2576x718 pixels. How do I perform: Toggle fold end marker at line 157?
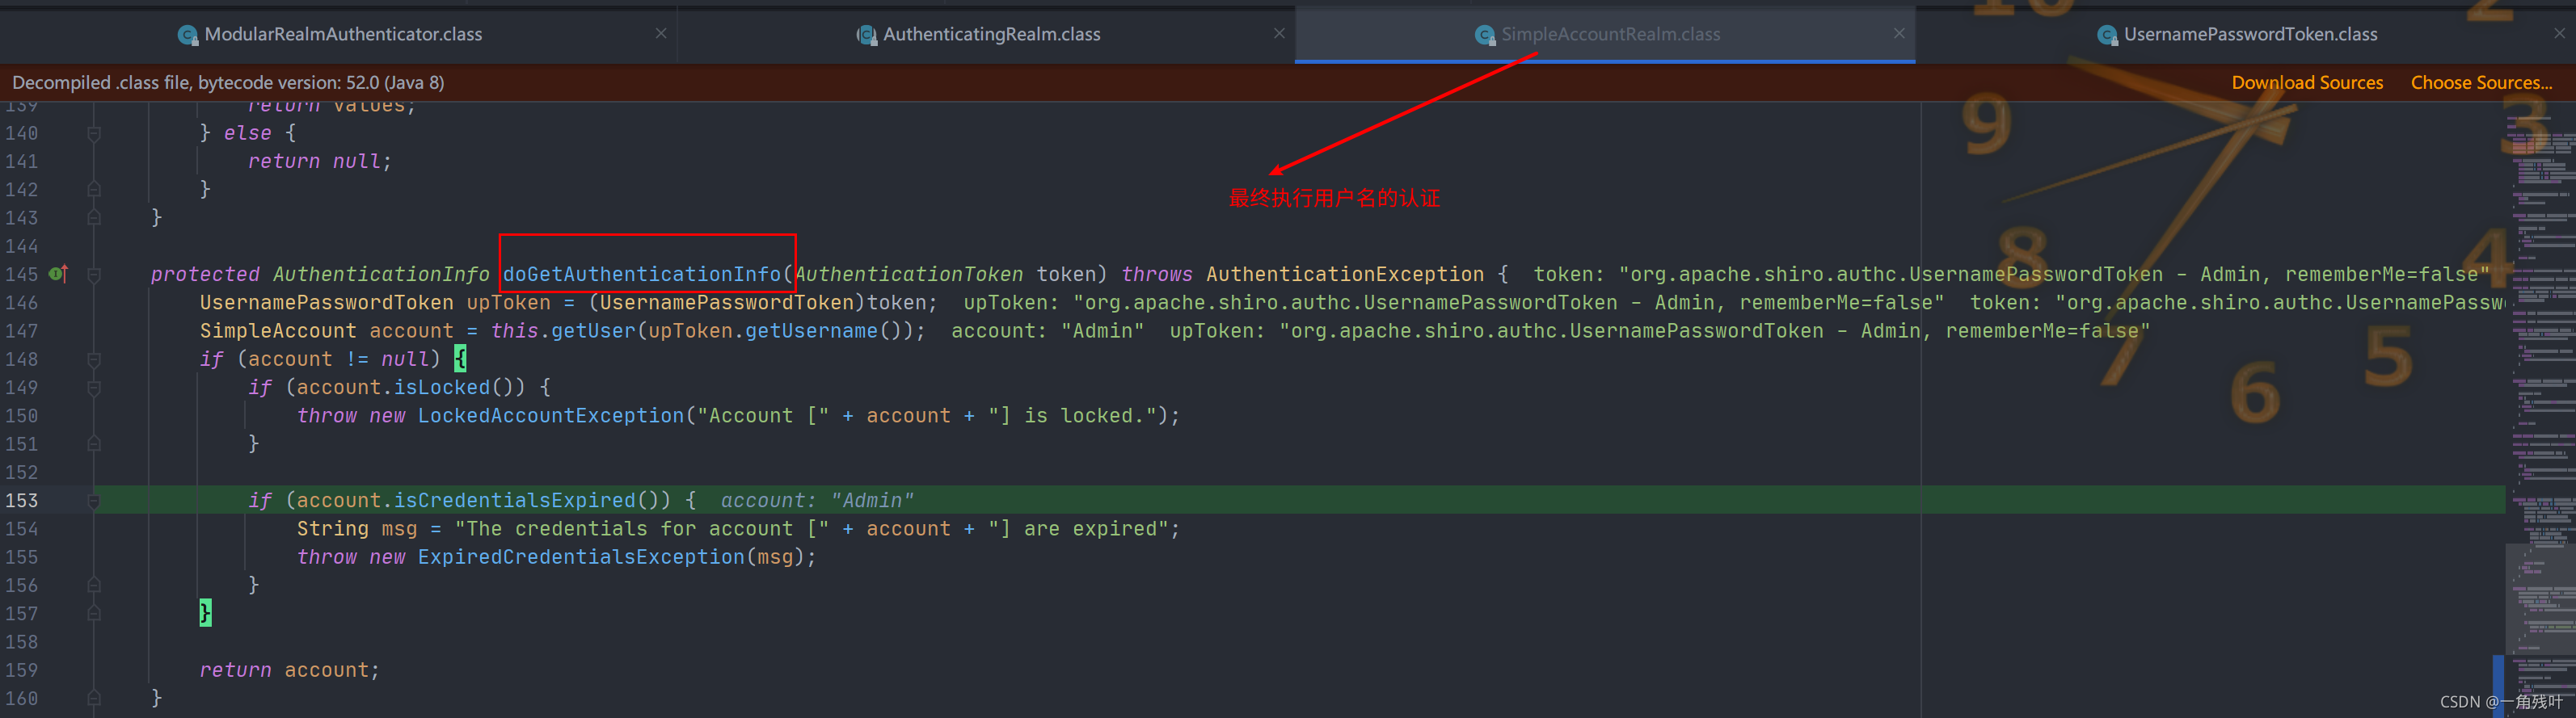coord(94,613)
